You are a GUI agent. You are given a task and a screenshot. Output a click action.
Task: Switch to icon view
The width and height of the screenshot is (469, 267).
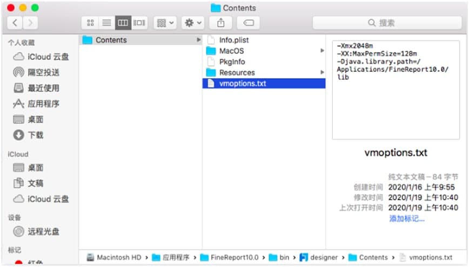point(90,23)
